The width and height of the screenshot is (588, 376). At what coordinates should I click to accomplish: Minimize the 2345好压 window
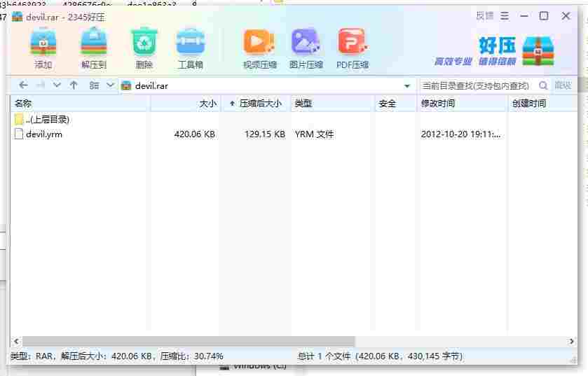tap(524, 15)
